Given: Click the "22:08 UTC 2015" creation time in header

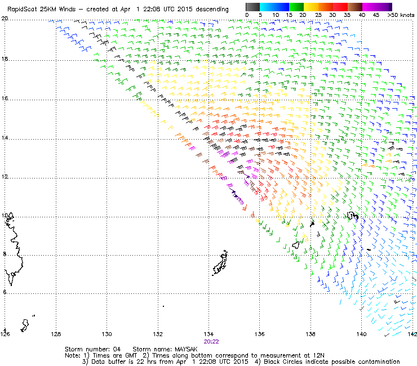Looking at the screenshot, I should point(167,10).
